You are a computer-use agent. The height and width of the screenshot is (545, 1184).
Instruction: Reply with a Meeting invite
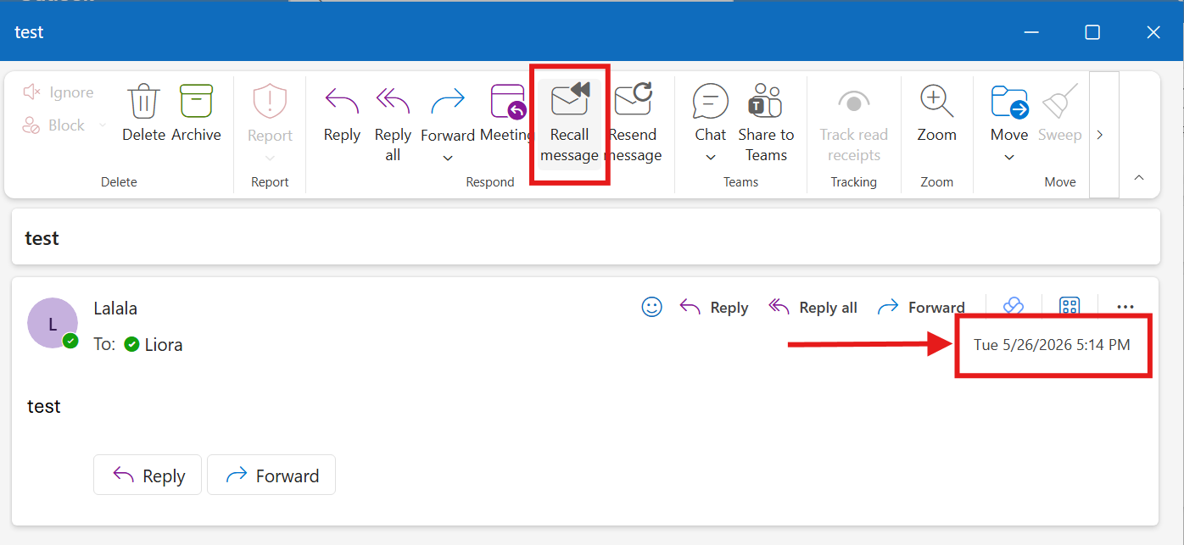[x=508, y=102]
